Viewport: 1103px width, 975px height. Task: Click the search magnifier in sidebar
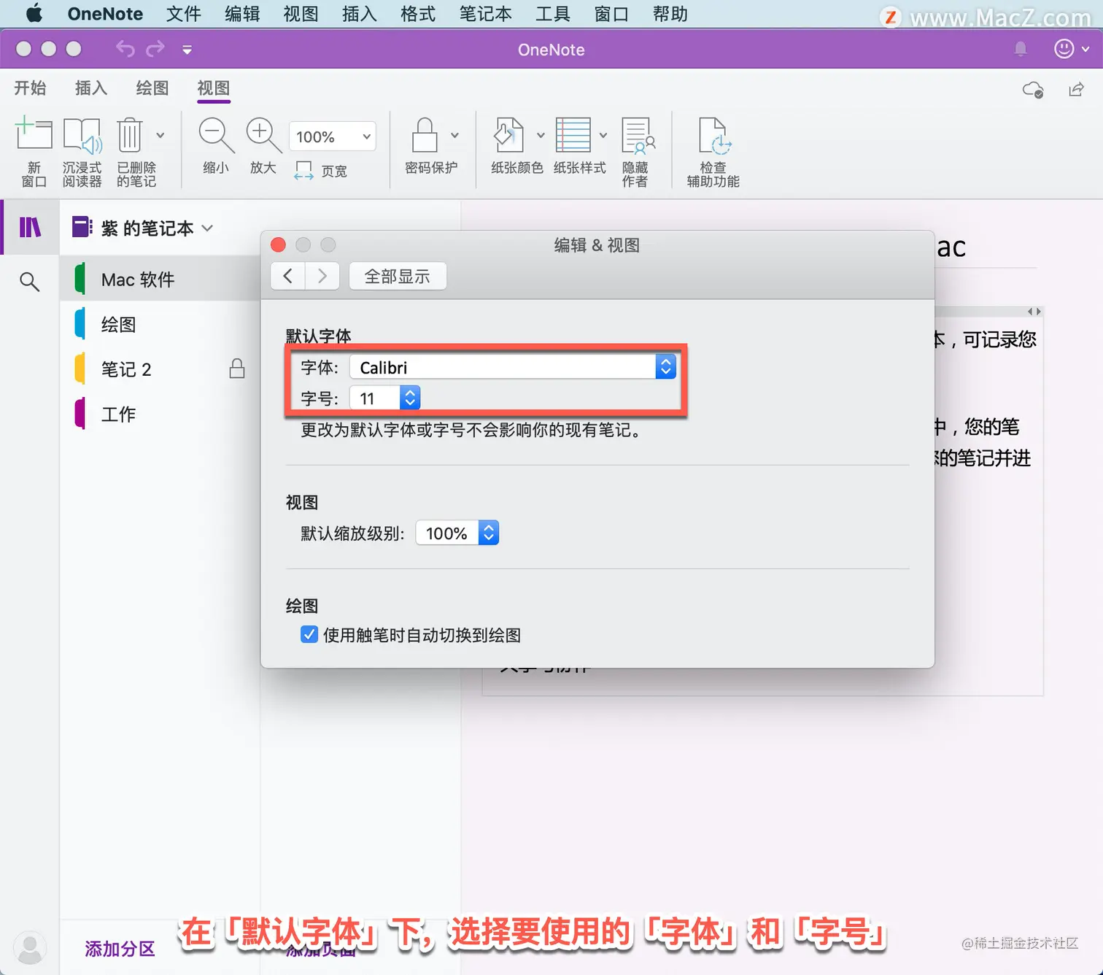(29, 281)
